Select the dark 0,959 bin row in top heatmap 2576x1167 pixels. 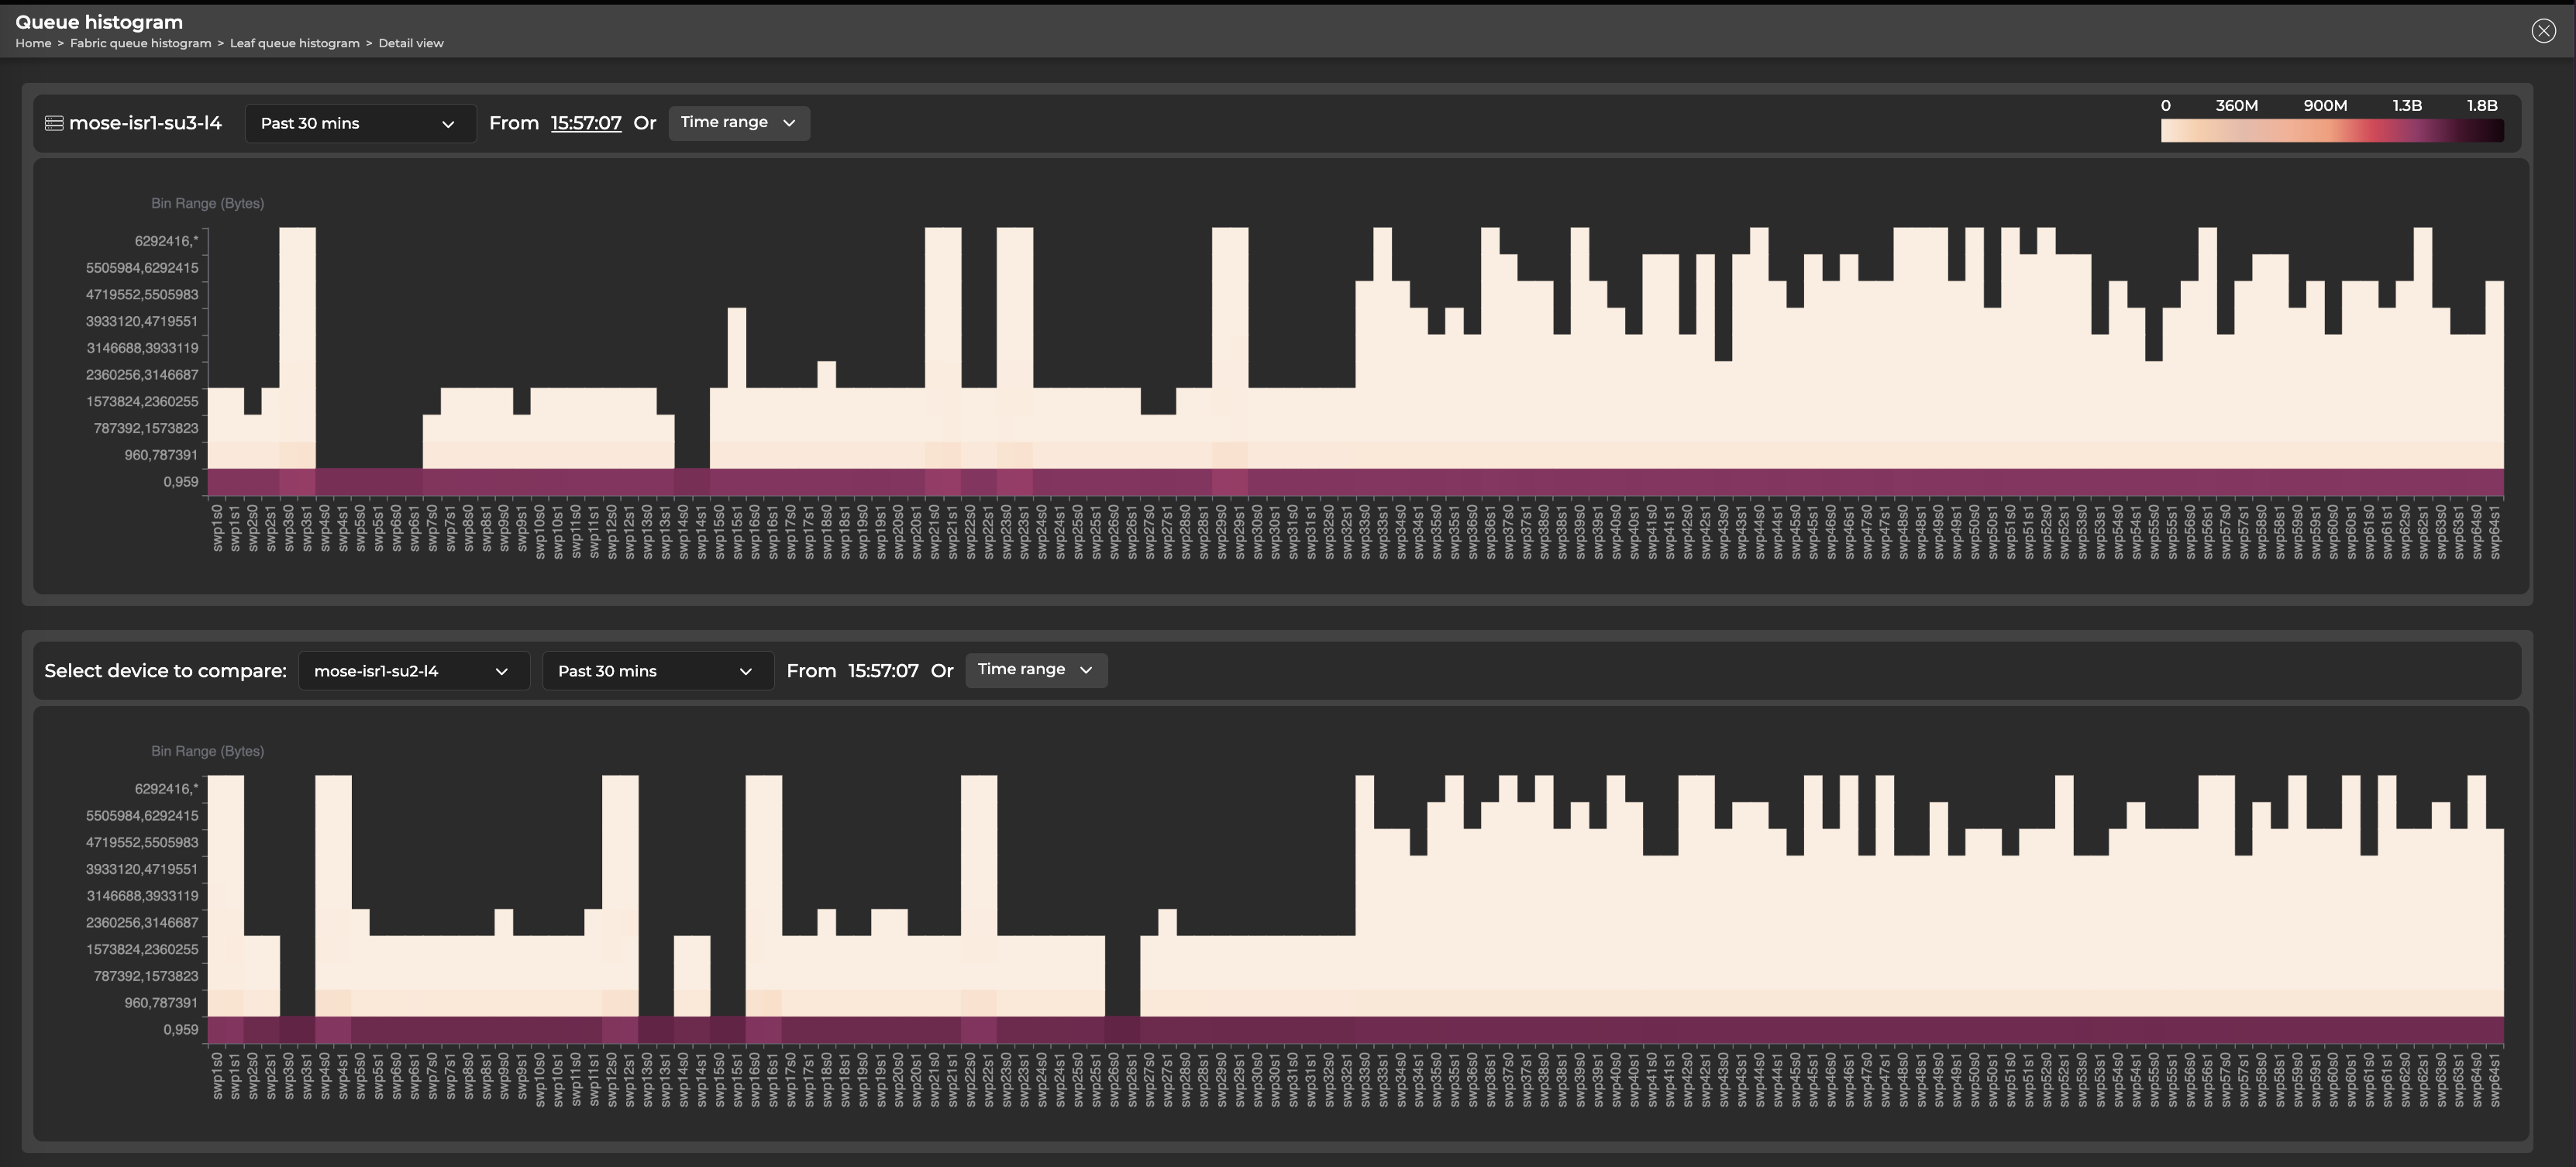coord(1200,481)
